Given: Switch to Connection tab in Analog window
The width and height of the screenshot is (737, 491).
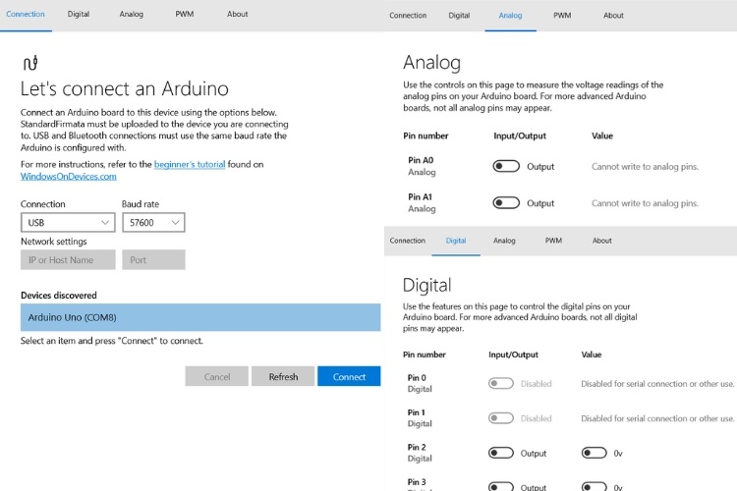Looking at the screenshot, I should (408, 16).
